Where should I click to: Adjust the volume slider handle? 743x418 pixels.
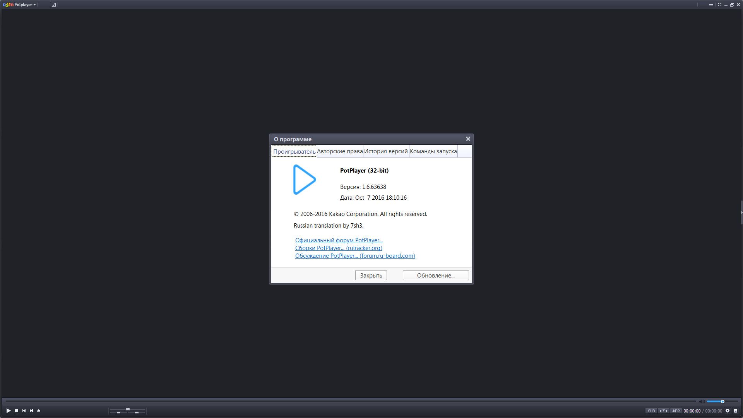point(722,402)
